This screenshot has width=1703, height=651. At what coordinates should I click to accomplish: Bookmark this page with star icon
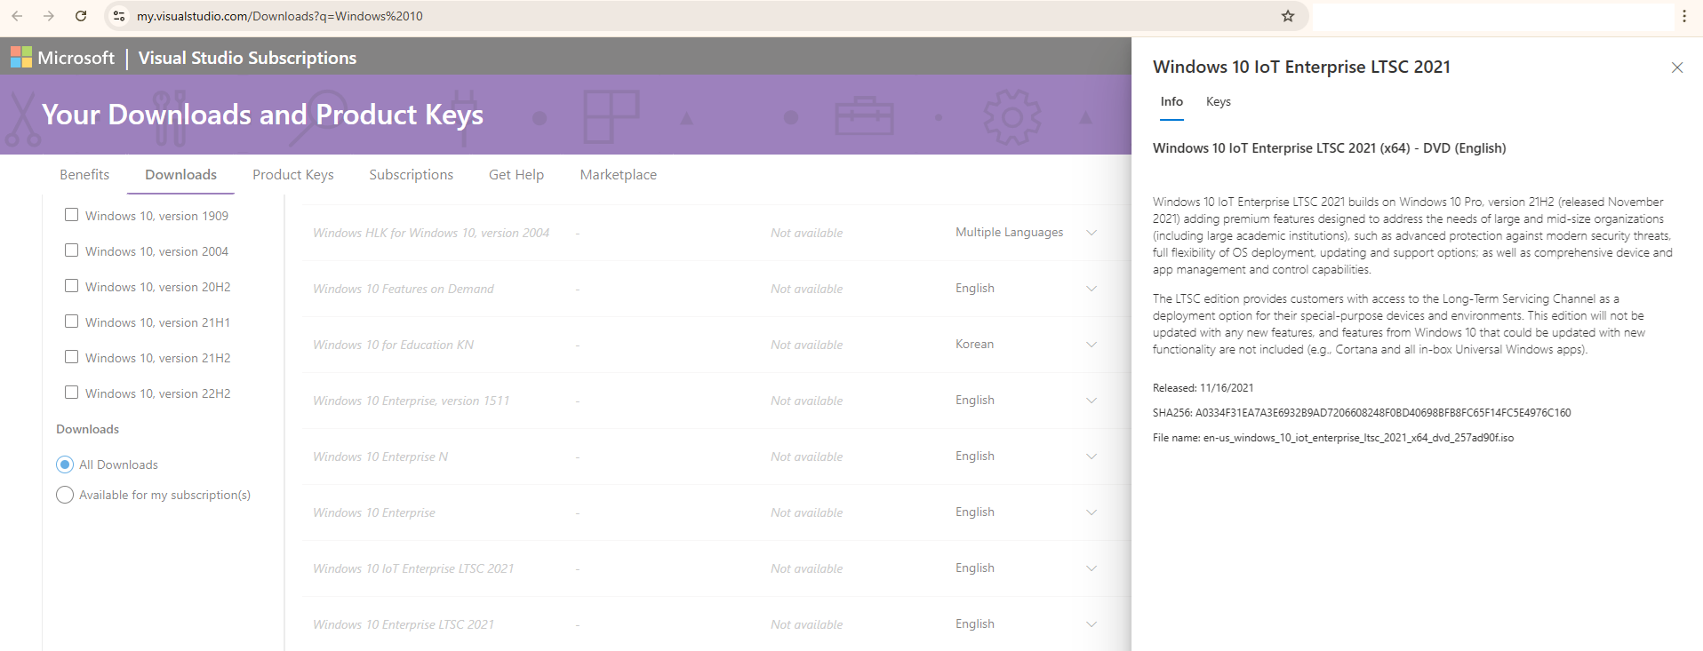[1288, 16]
